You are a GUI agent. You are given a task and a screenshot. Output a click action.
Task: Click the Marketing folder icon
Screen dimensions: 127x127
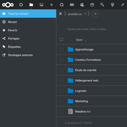point(71,101)
